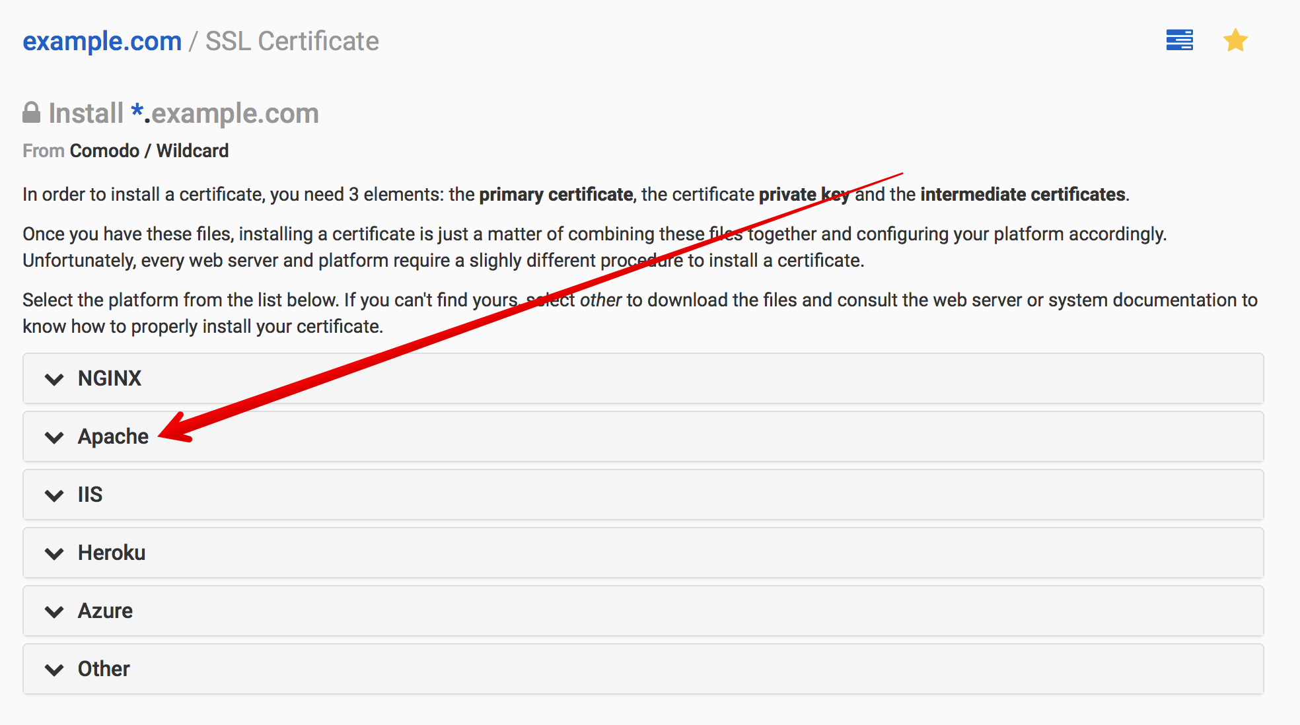Open the example.com breadcrumb link
Screen dimensions: 1300x725
pyautogui.click(x=102, y=41)
